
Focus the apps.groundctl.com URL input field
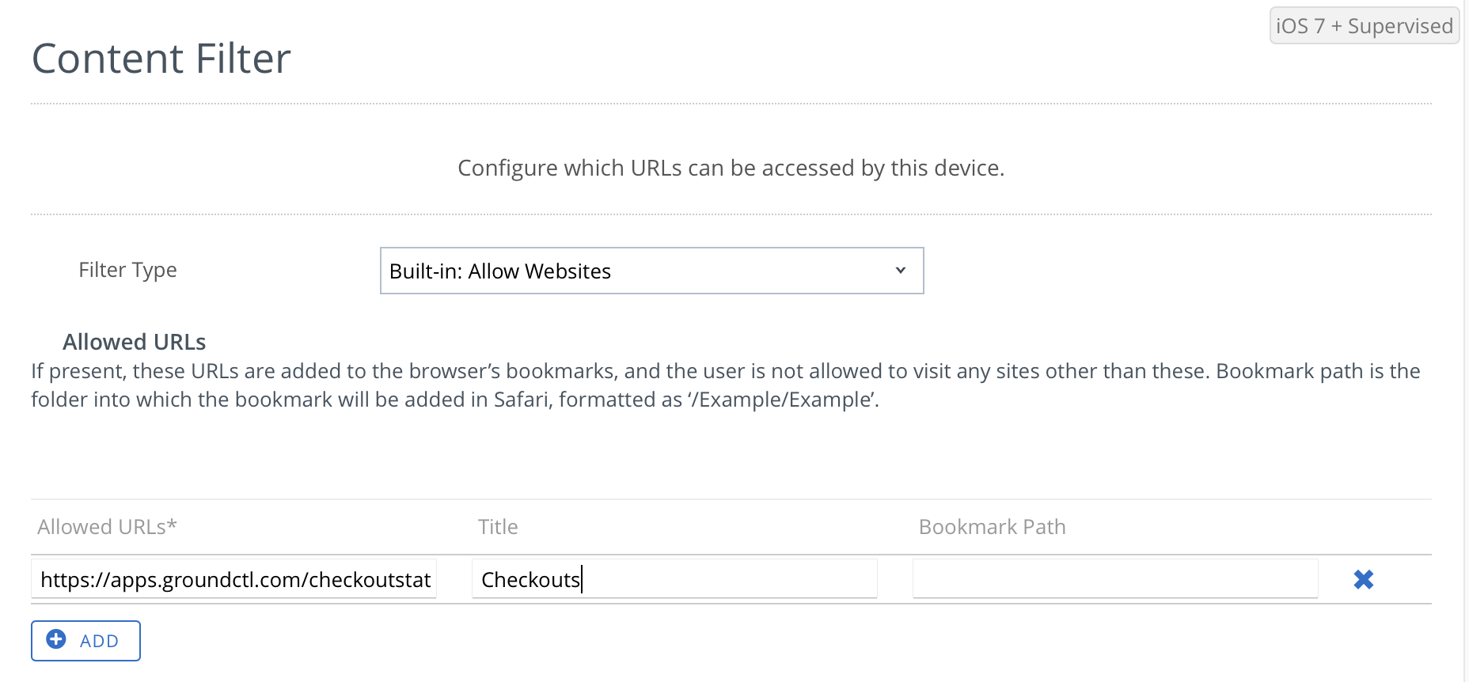(x=234, y=579)
